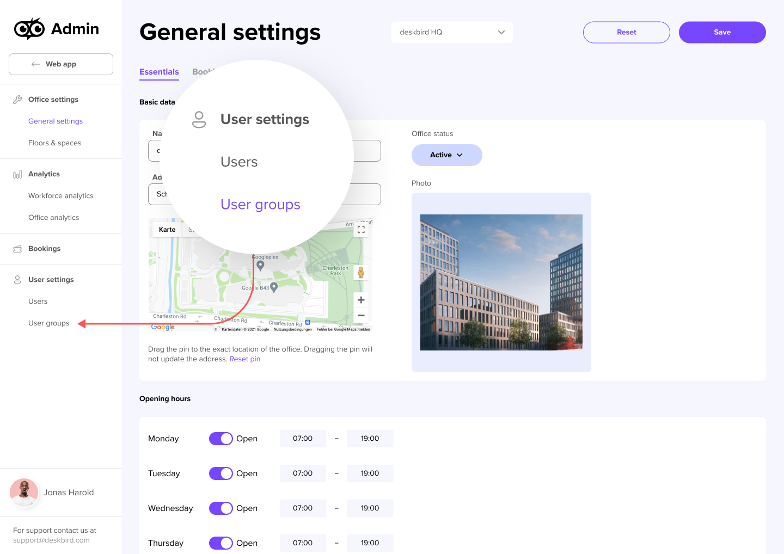Toggle Monday open switch
Viewport: 784px width, 554px height.
pyautogui.click(x=221, y=439)
